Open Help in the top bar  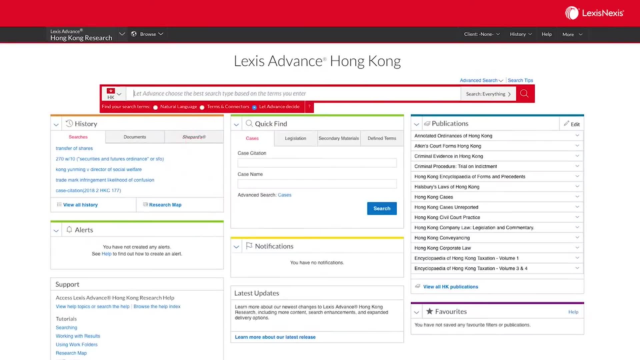point(547,34)
